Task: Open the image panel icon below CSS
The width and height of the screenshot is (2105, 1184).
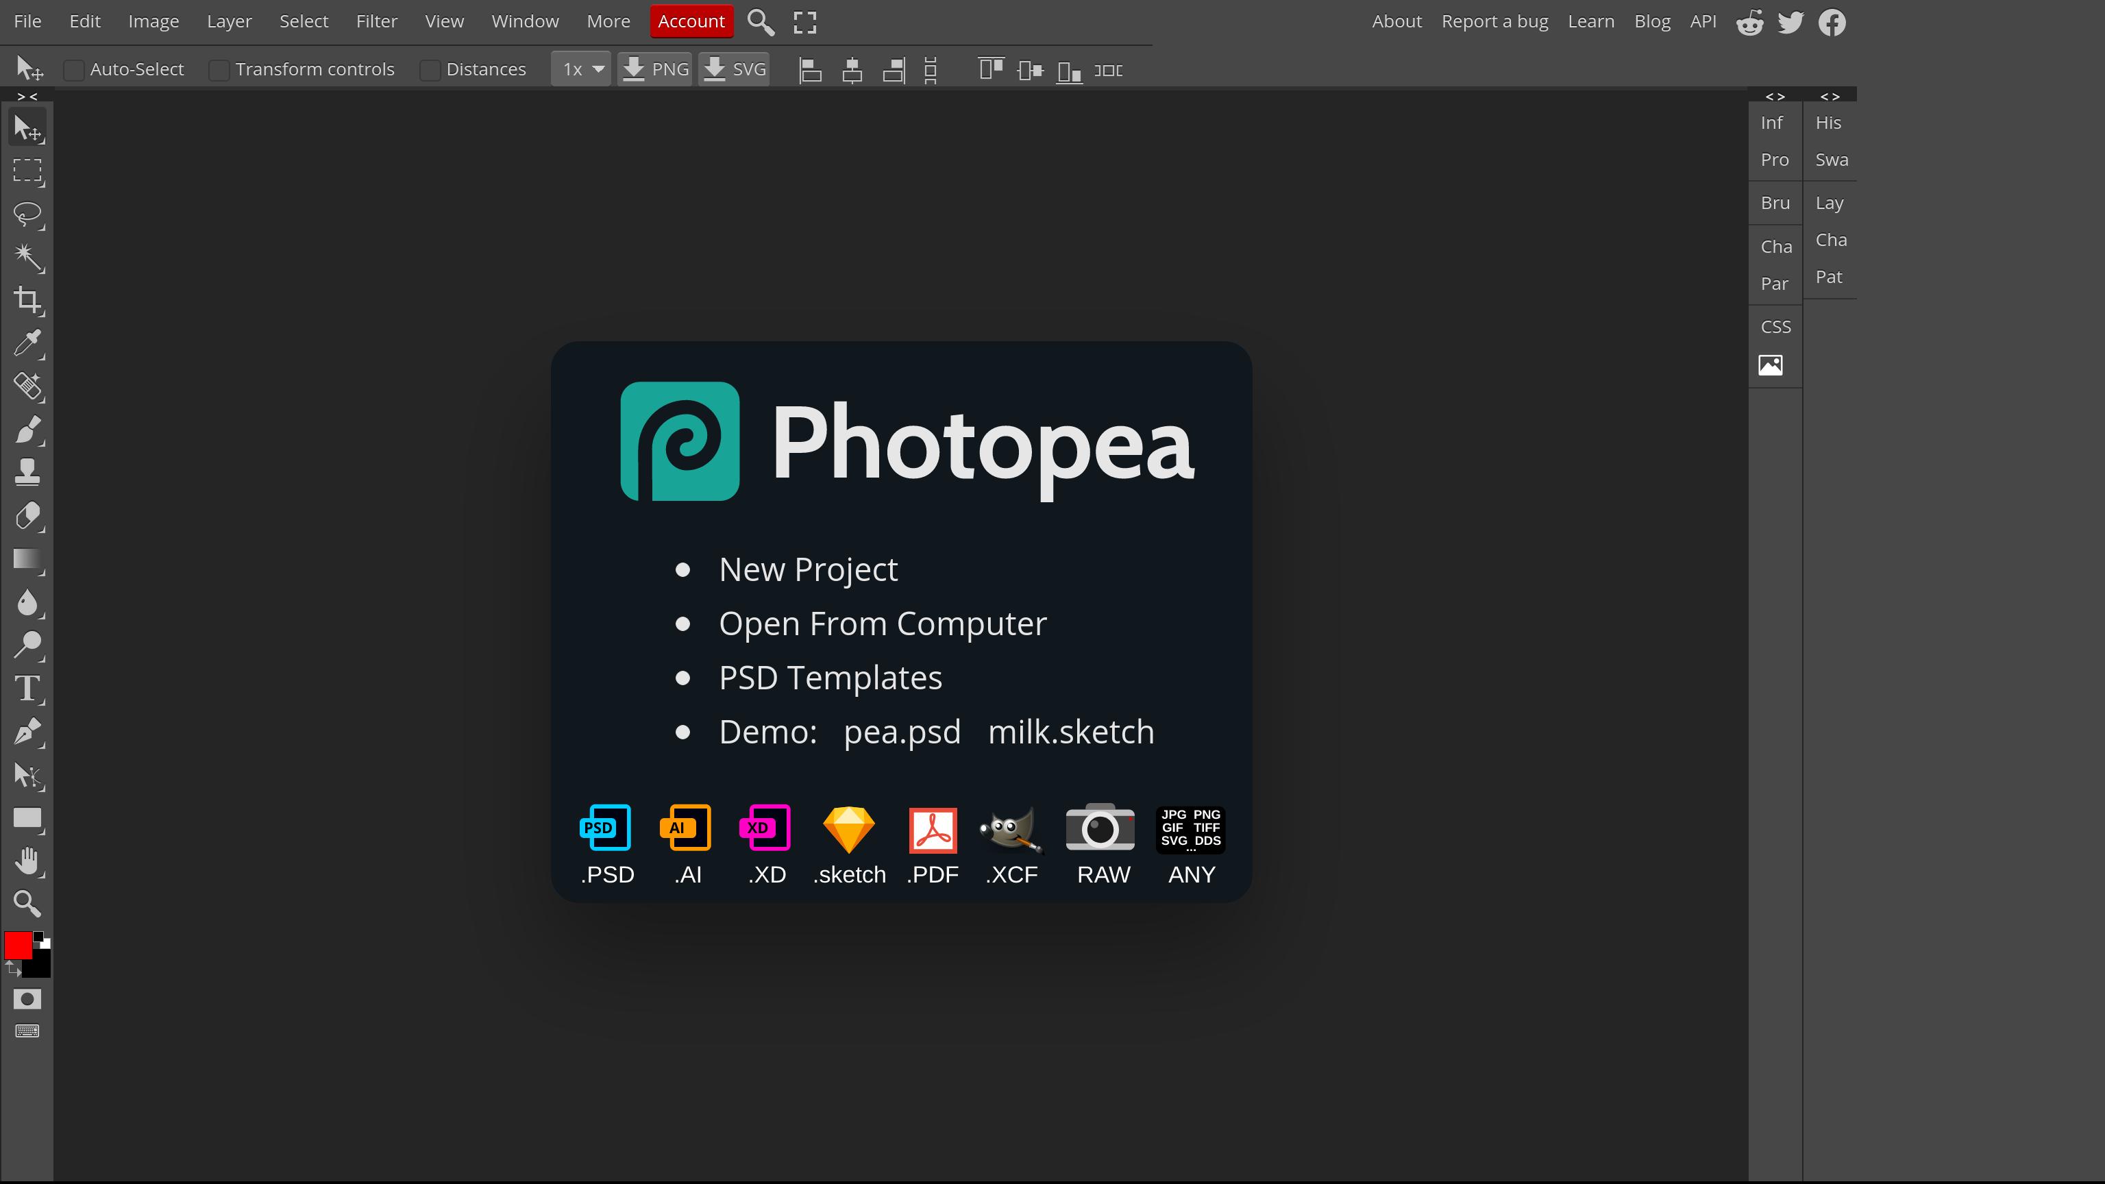Action: tap(1770, 365)
